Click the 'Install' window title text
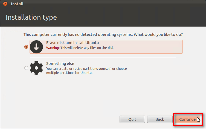Viewport: 206px width, 129px height. click(17, 4)
